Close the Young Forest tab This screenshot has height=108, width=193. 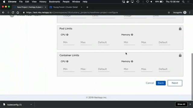81,7
